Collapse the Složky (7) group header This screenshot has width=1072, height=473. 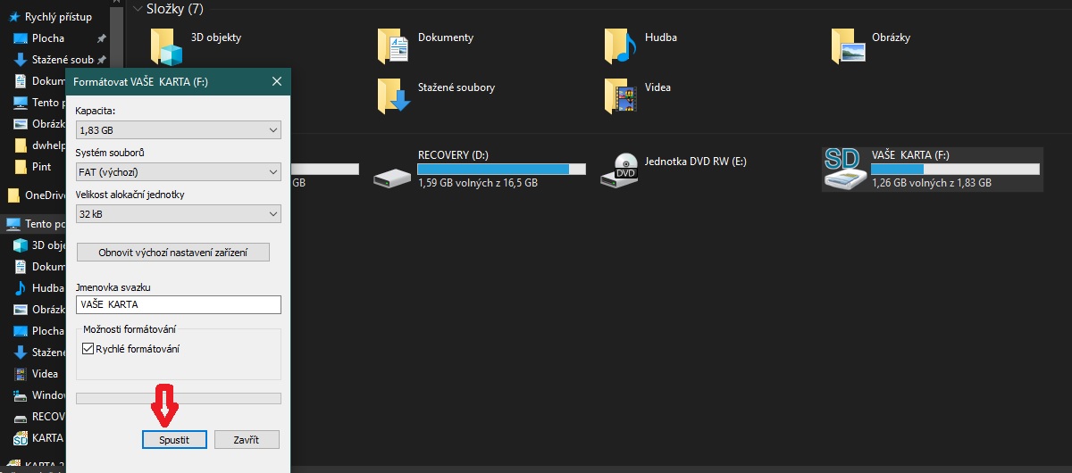pos(137,9)
